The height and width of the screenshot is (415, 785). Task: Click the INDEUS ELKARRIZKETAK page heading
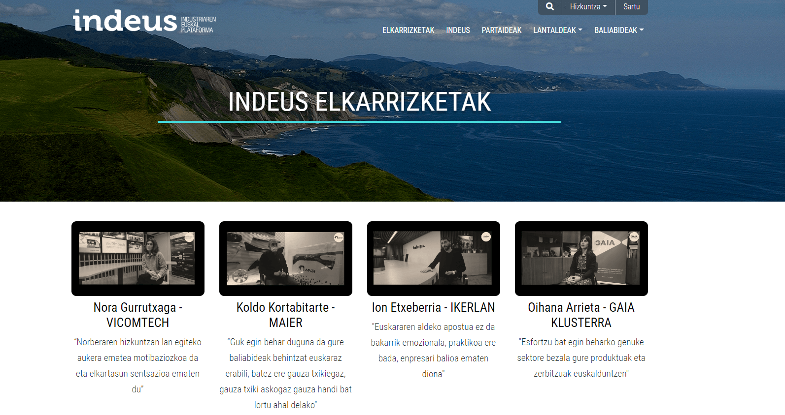coord(359,102)
